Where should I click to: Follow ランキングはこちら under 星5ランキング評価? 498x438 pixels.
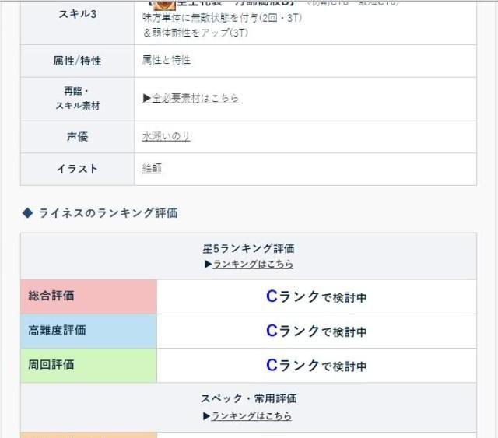(x=253, y=265)
